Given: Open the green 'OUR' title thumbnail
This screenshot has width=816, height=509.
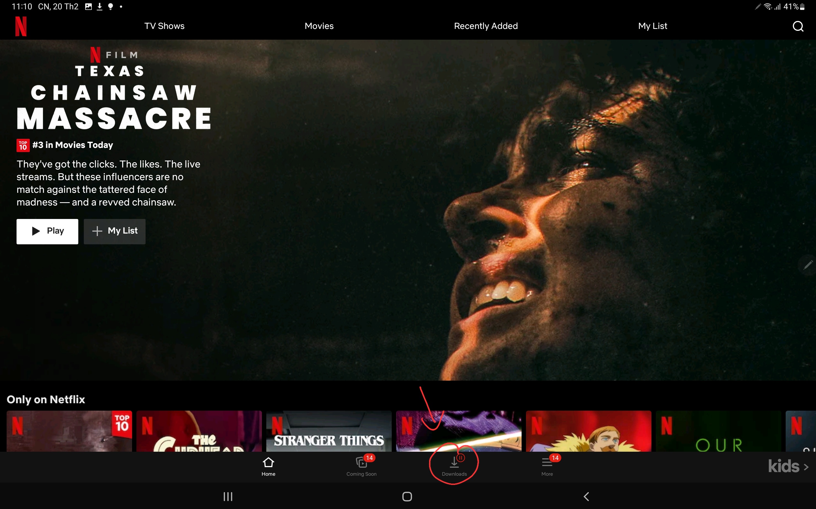Looking at the screenshot, I should click(718, 431).
